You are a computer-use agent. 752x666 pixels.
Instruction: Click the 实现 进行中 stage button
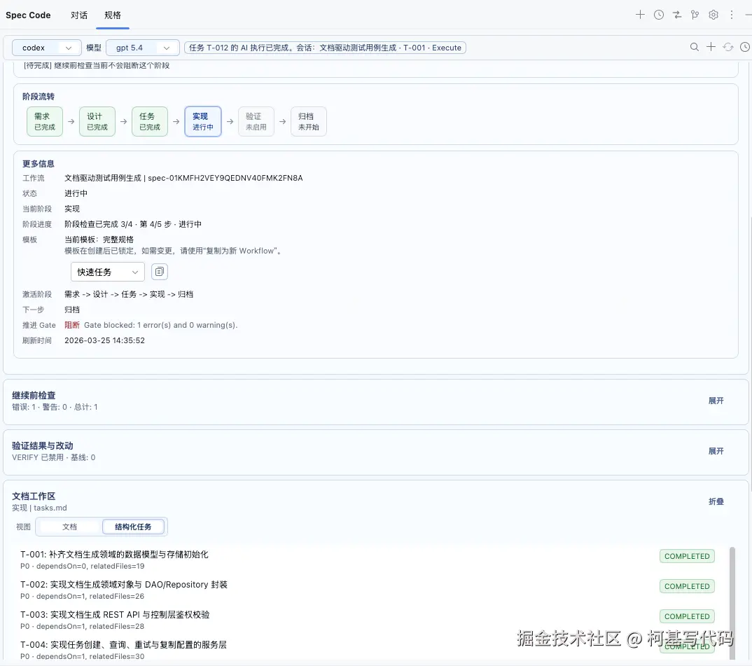click(202, 120)
